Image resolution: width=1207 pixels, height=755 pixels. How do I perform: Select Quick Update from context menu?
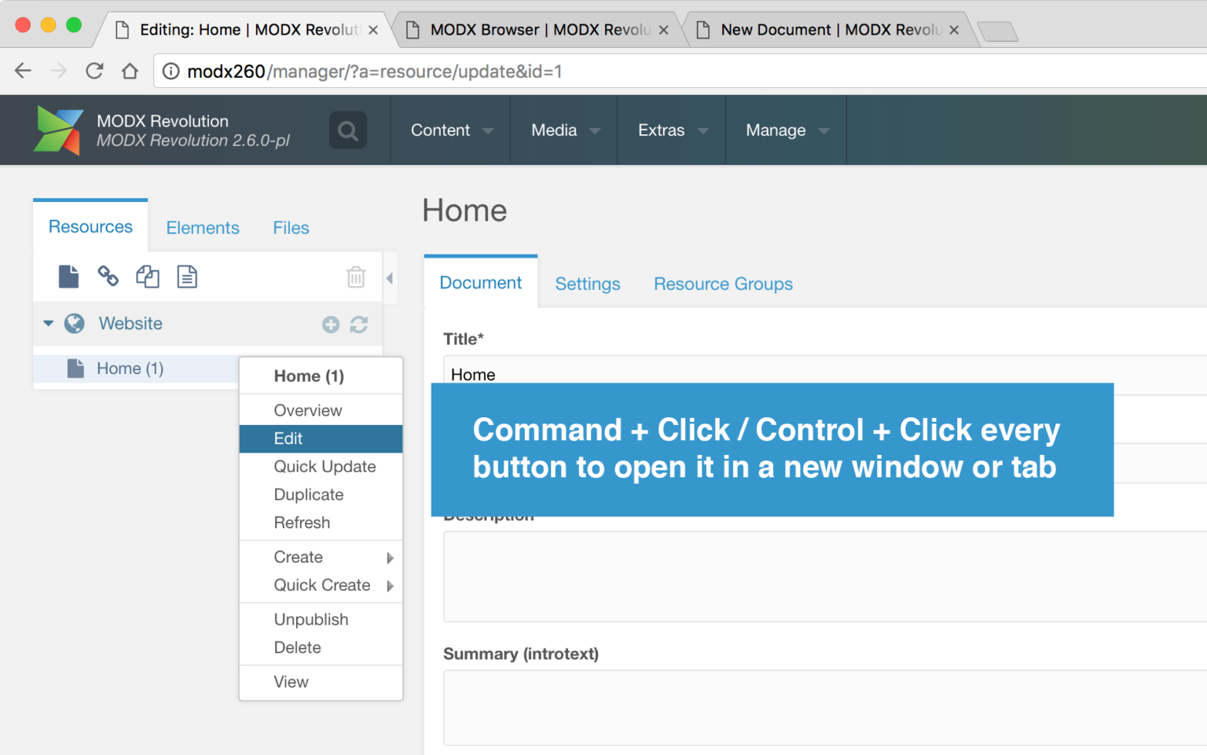pyautogui.click(x=321, y=467)
